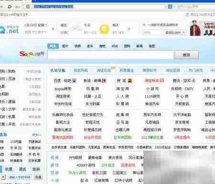This screenshot has height=184, width=215.
Task: Open the 开心网 link
Action: (182, 96)
